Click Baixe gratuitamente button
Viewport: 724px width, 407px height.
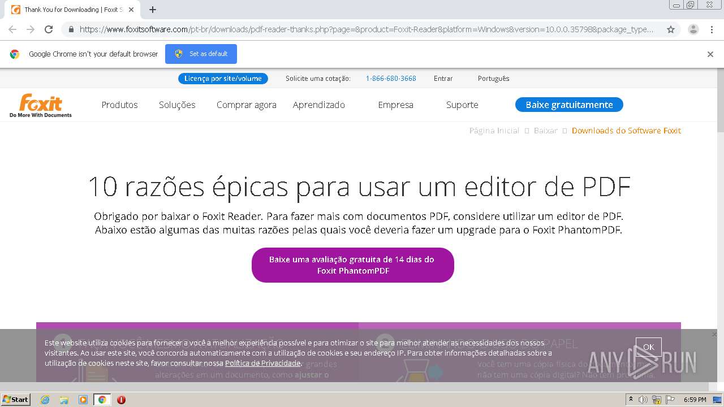click(569, 105)
